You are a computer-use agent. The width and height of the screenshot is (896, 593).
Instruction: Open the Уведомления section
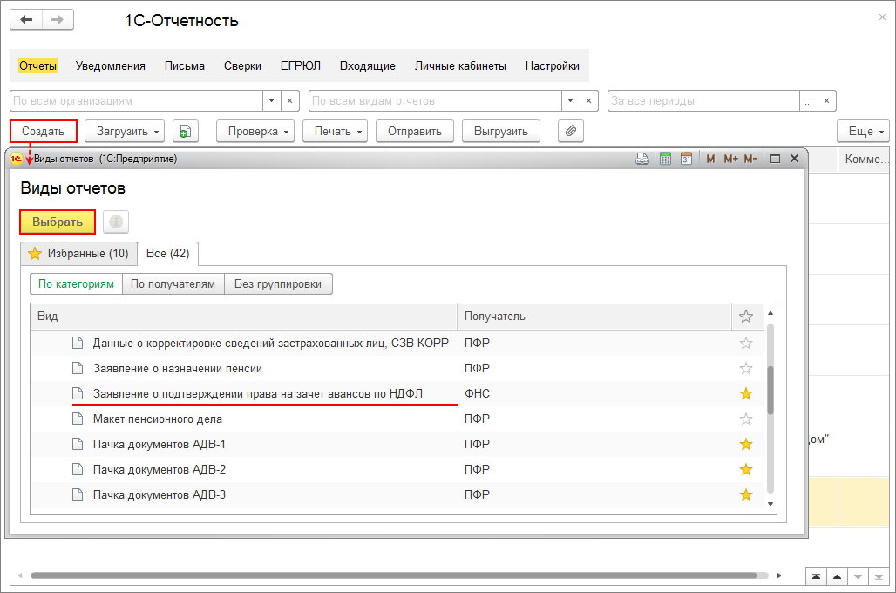pyautogui.click(x=110, y=66)
